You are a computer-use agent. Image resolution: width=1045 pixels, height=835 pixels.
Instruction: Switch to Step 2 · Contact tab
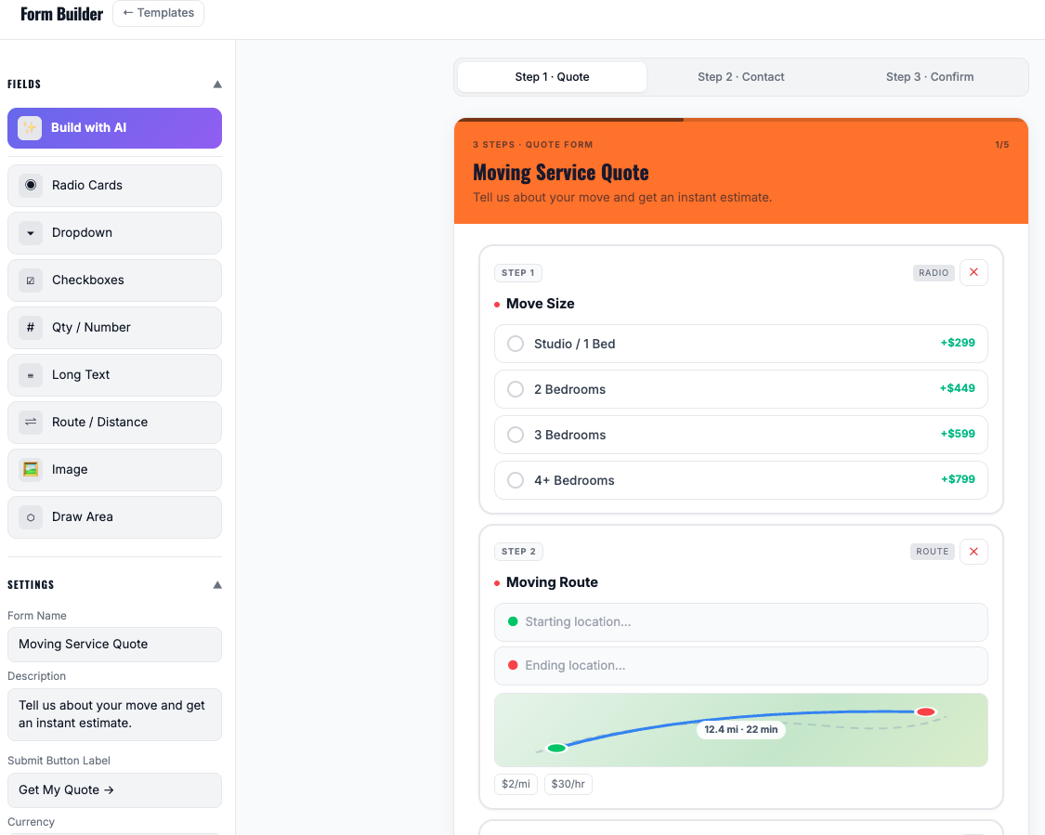click(x=740, y=77)
